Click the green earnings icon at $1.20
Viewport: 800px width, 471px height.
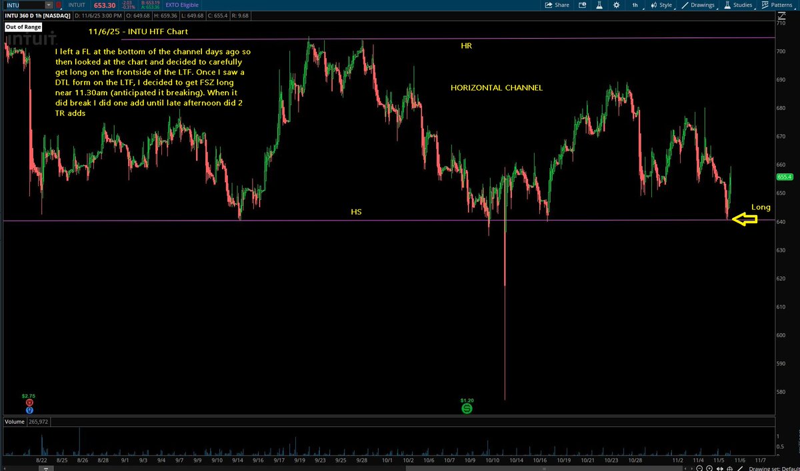point(467,408)
